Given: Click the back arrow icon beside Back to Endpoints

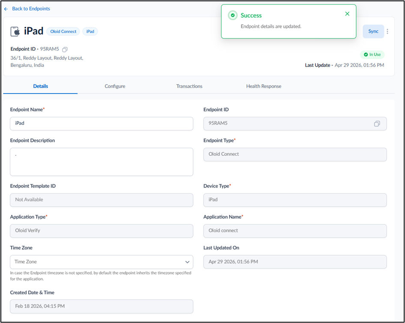Looking at the screenshot, I should tap(6, 9).
